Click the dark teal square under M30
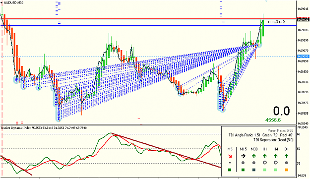The height and width of the screenshot is (179, 310). (254, 170)
